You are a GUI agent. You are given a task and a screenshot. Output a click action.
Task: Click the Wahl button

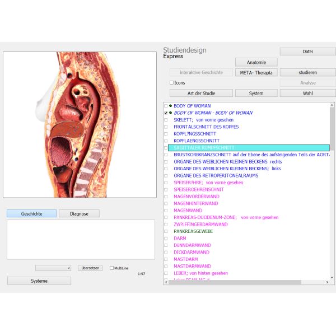[x=307, y=93]
